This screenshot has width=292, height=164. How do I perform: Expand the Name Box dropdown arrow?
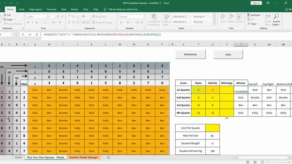tap(11, 35)
